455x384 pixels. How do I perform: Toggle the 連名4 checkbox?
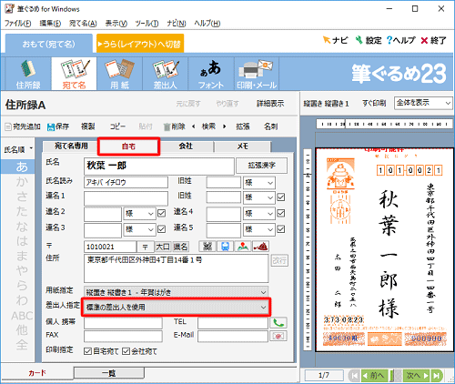point(281,213)
